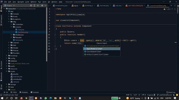
Task: Select Chat.php in project tree
Action: (21, 30)
